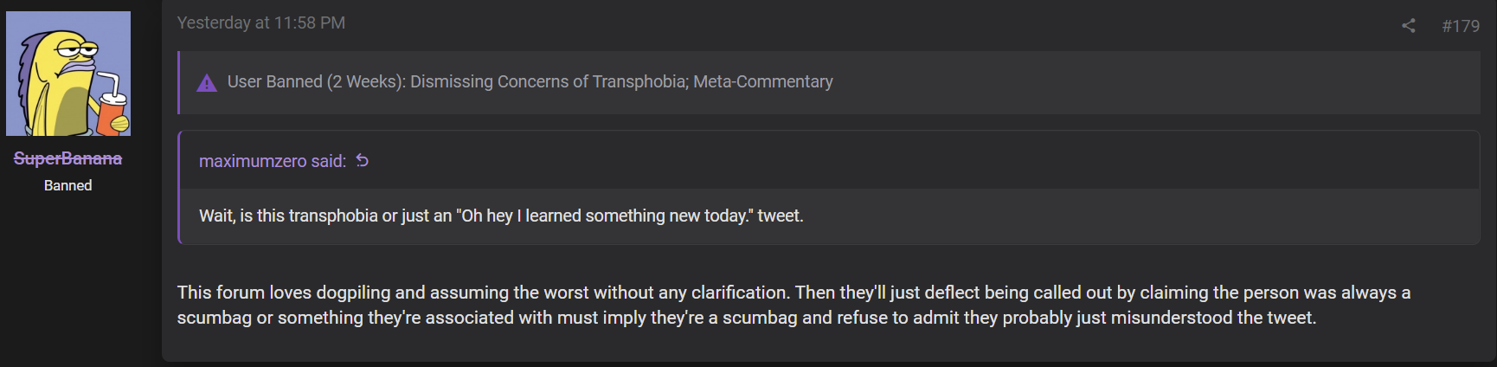Click the User Banned (2 Weeks) notice text
The image size is (1497, 367).
click(530, 81)
